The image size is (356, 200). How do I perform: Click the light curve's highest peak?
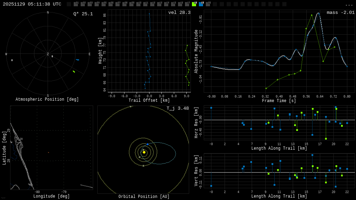[x=318, y=13]
